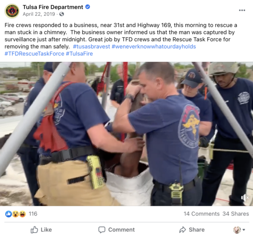Click the haha reaction emoji
The width and height of the screenshot is (253, 236).
click(22, 214)
